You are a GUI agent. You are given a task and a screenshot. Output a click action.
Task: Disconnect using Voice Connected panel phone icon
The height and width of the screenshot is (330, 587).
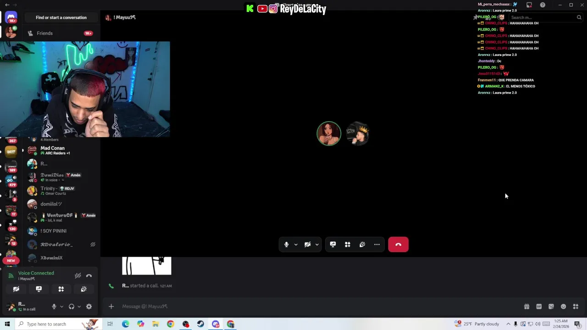(89, 275)
